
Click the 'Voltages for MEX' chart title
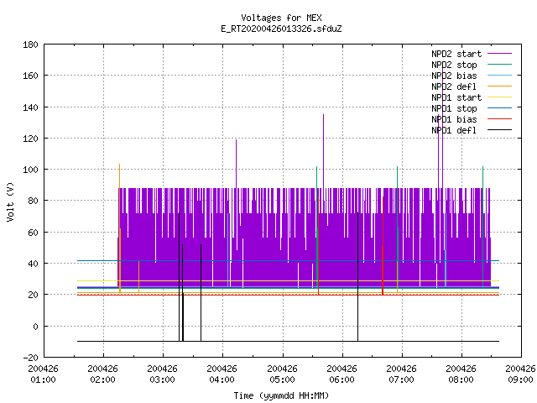[x=281, y=18]
